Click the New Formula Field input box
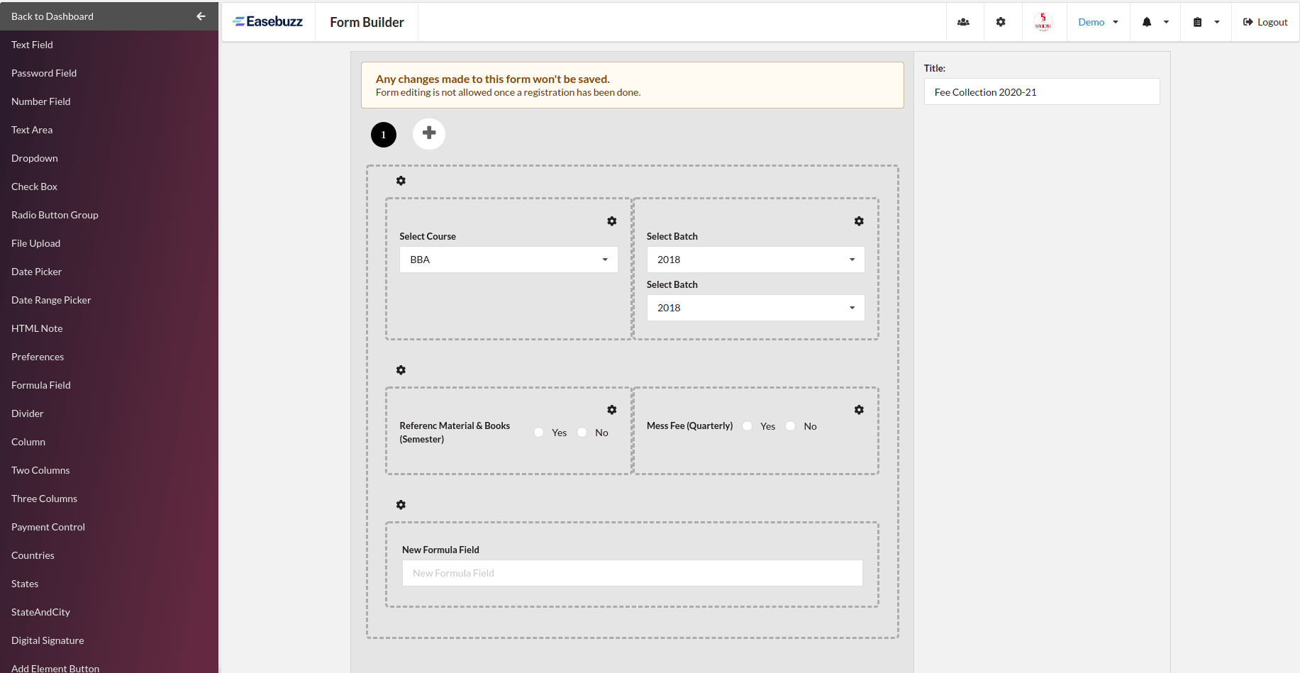1300x673 pixels. point(633,573)
